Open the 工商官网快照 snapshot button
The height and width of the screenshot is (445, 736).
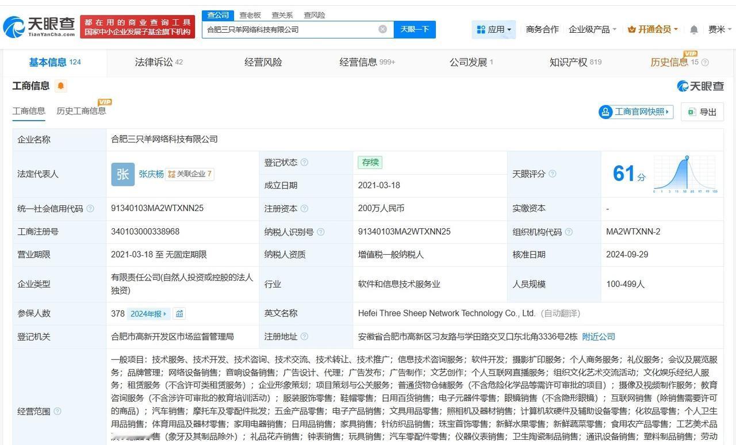[x=636, y=112]
